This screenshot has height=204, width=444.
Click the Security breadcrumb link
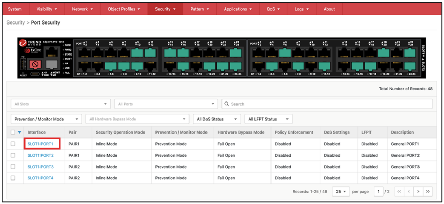pos(16,22)
